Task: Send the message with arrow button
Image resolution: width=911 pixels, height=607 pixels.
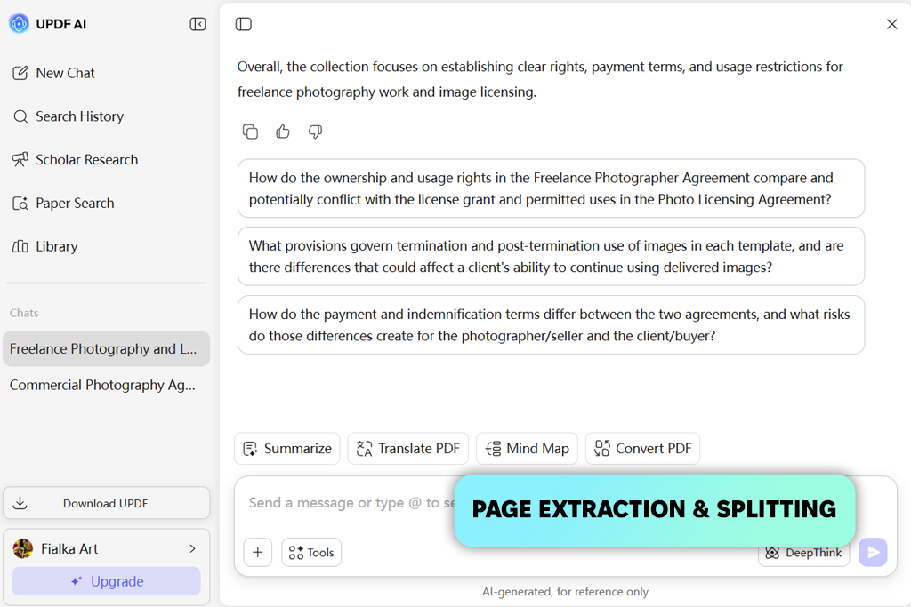Action: [874, 553]
